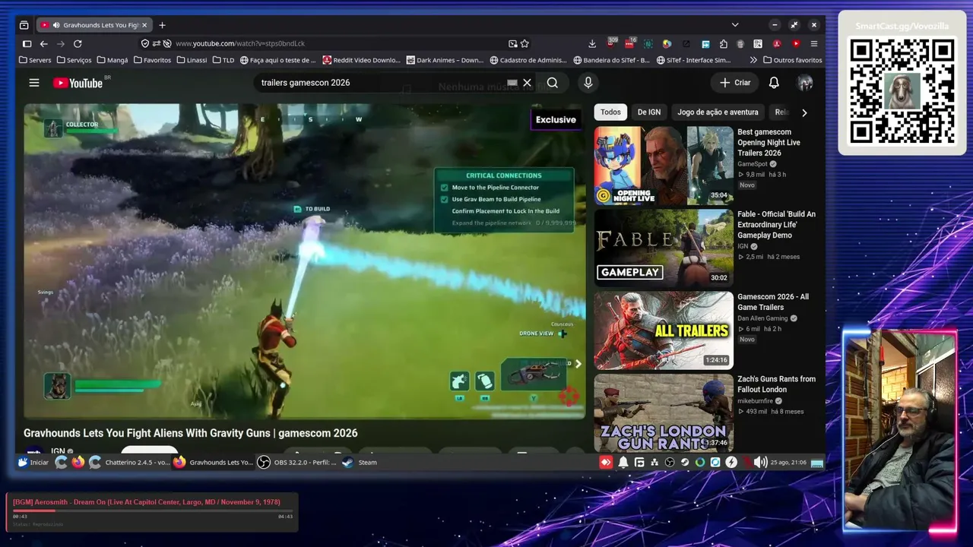Reload the page in the browser
The width and height of the screenshot is (973, 547).
[78, 44]
